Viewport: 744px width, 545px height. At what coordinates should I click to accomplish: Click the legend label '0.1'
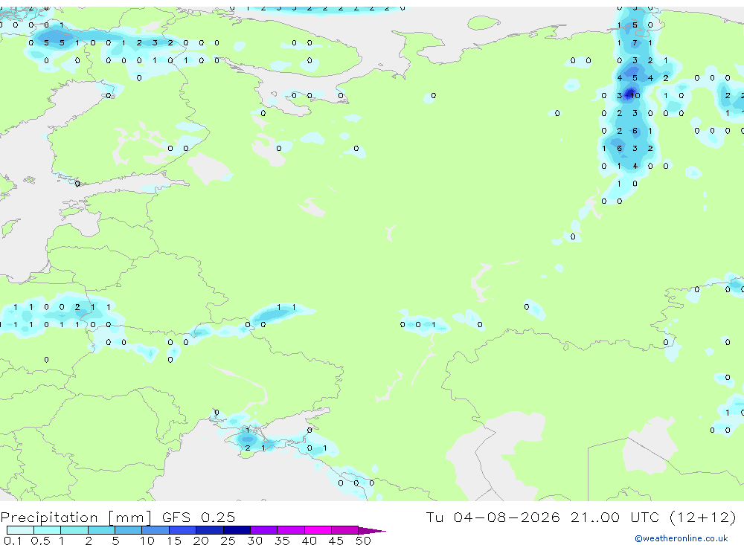tap(13, 541)
